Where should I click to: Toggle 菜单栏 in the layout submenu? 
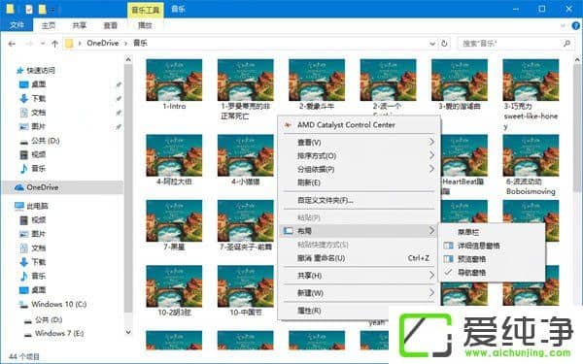(492, 232)
